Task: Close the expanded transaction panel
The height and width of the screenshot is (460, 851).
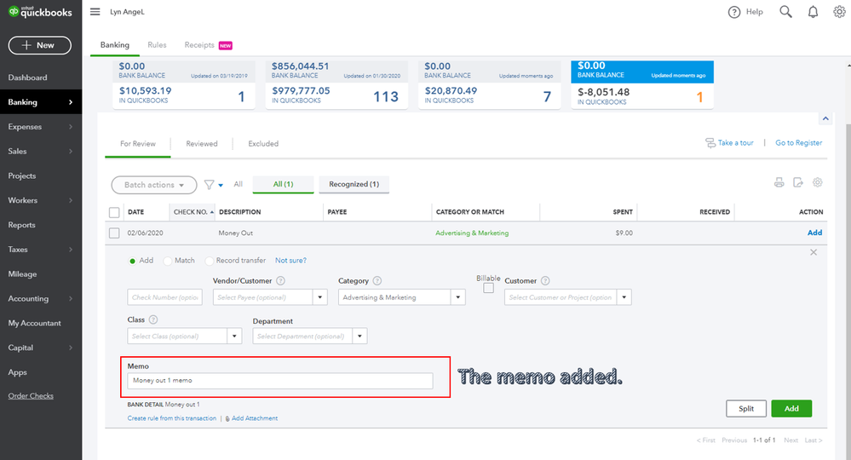Action: pos(813,252)
